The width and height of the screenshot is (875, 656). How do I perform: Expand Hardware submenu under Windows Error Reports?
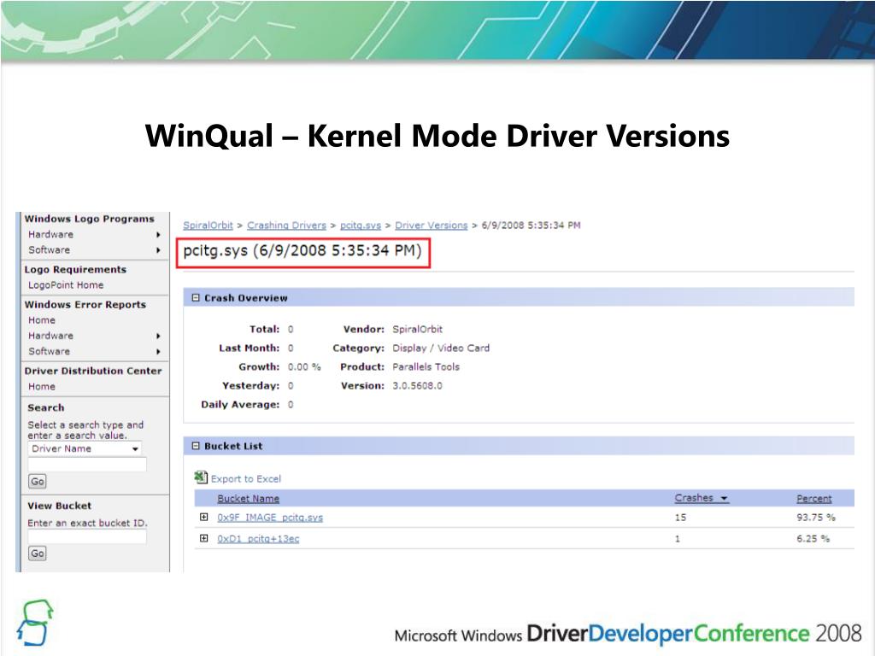tap(158, 336)
